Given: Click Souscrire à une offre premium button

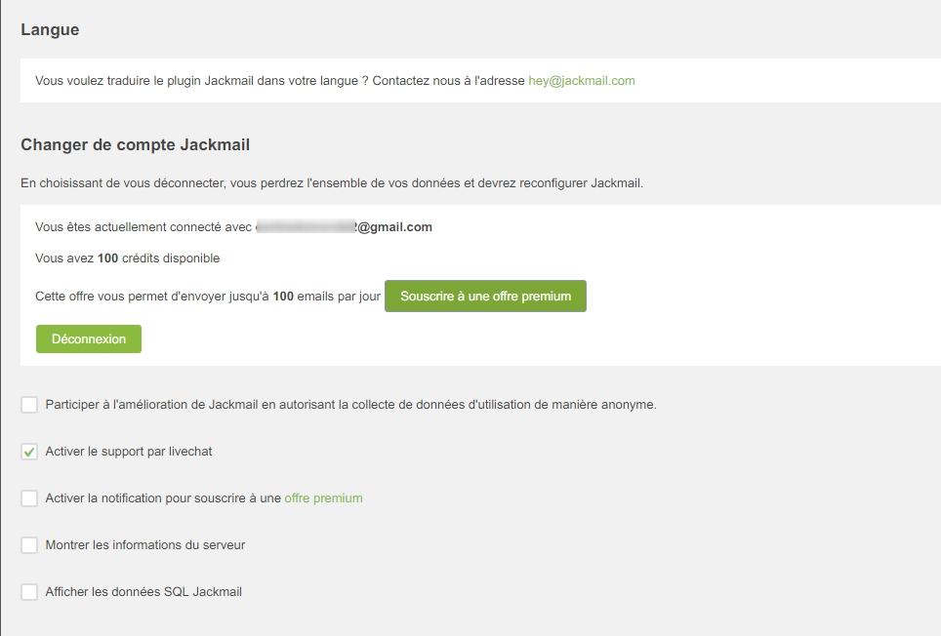Looking at the screenshot, I should pos(485,297).
